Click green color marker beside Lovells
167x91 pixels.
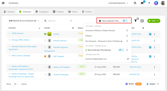click(45, 34)
